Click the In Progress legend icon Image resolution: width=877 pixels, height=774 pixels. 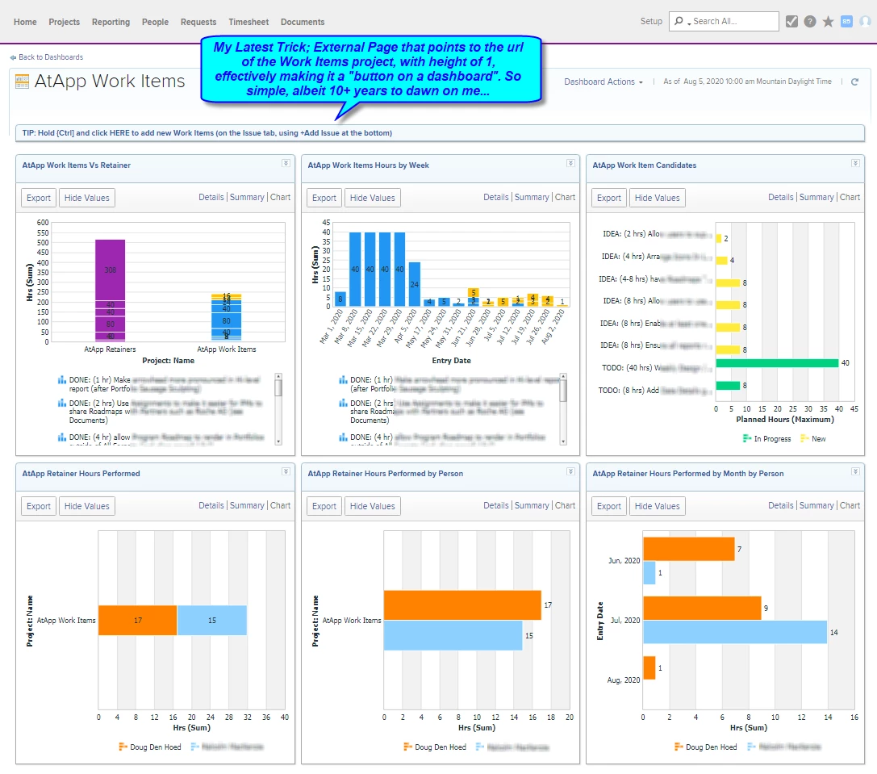tap(746, 439)
